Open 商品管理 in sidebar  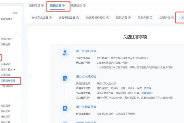point(6,105)
